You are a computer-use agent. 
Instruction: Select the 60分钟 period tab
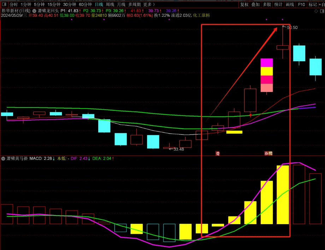pos(85,5)
